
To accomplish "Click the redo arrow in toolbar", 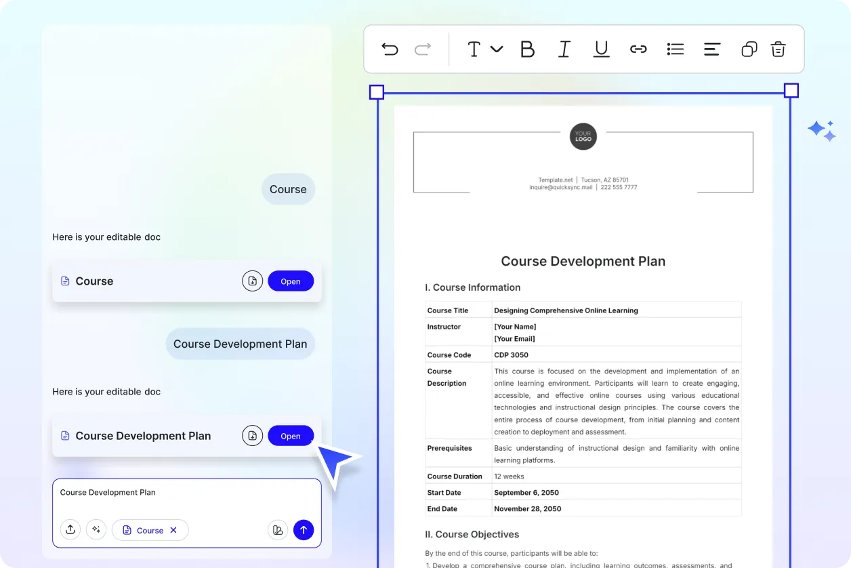I will click(x=423, y=49).
